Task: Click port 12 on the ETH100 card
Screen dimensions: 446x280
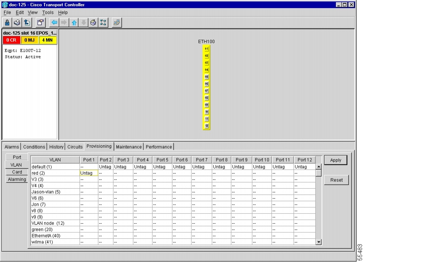Action: (x=206, y=126)
